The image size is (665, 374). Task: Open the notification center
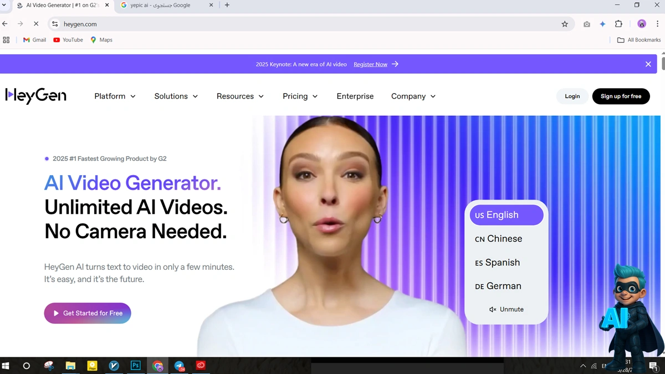(x=653, y=366)
